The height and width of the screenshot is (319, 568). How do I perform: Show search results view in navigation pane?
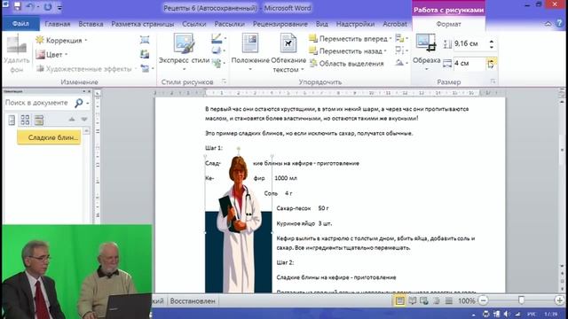(39, 120)
